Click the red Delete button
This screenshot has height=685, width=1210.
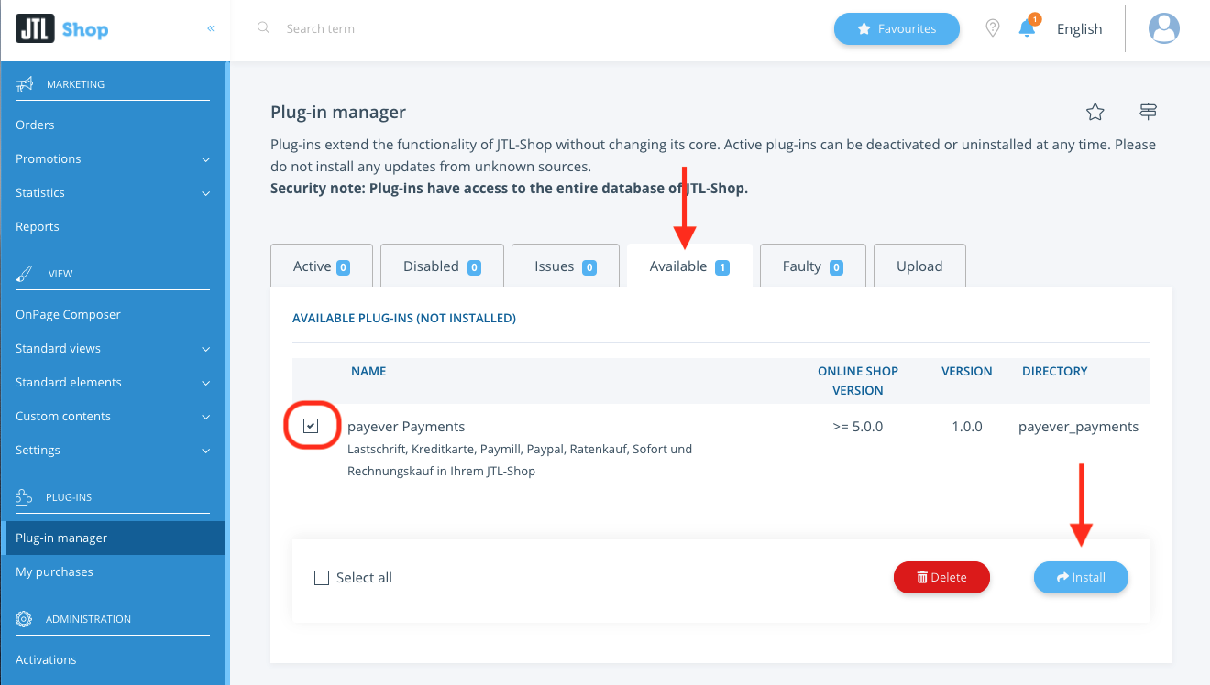[x=942, y=578]
